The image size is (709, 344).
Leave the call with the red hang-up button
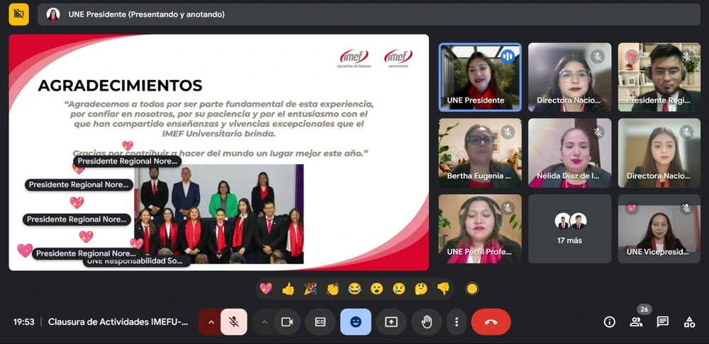491,322
